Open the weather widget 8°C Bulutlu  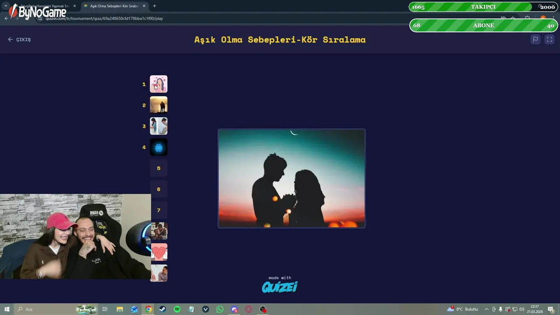click(x=463, y=309)
